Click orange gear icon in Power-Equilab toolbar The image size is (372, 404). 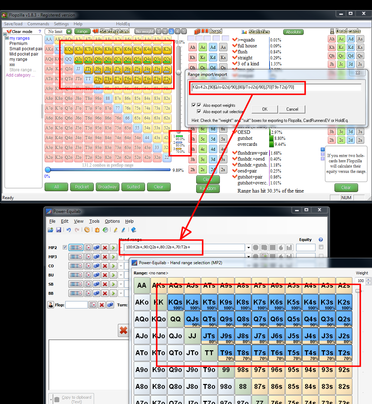coord(87,230)
